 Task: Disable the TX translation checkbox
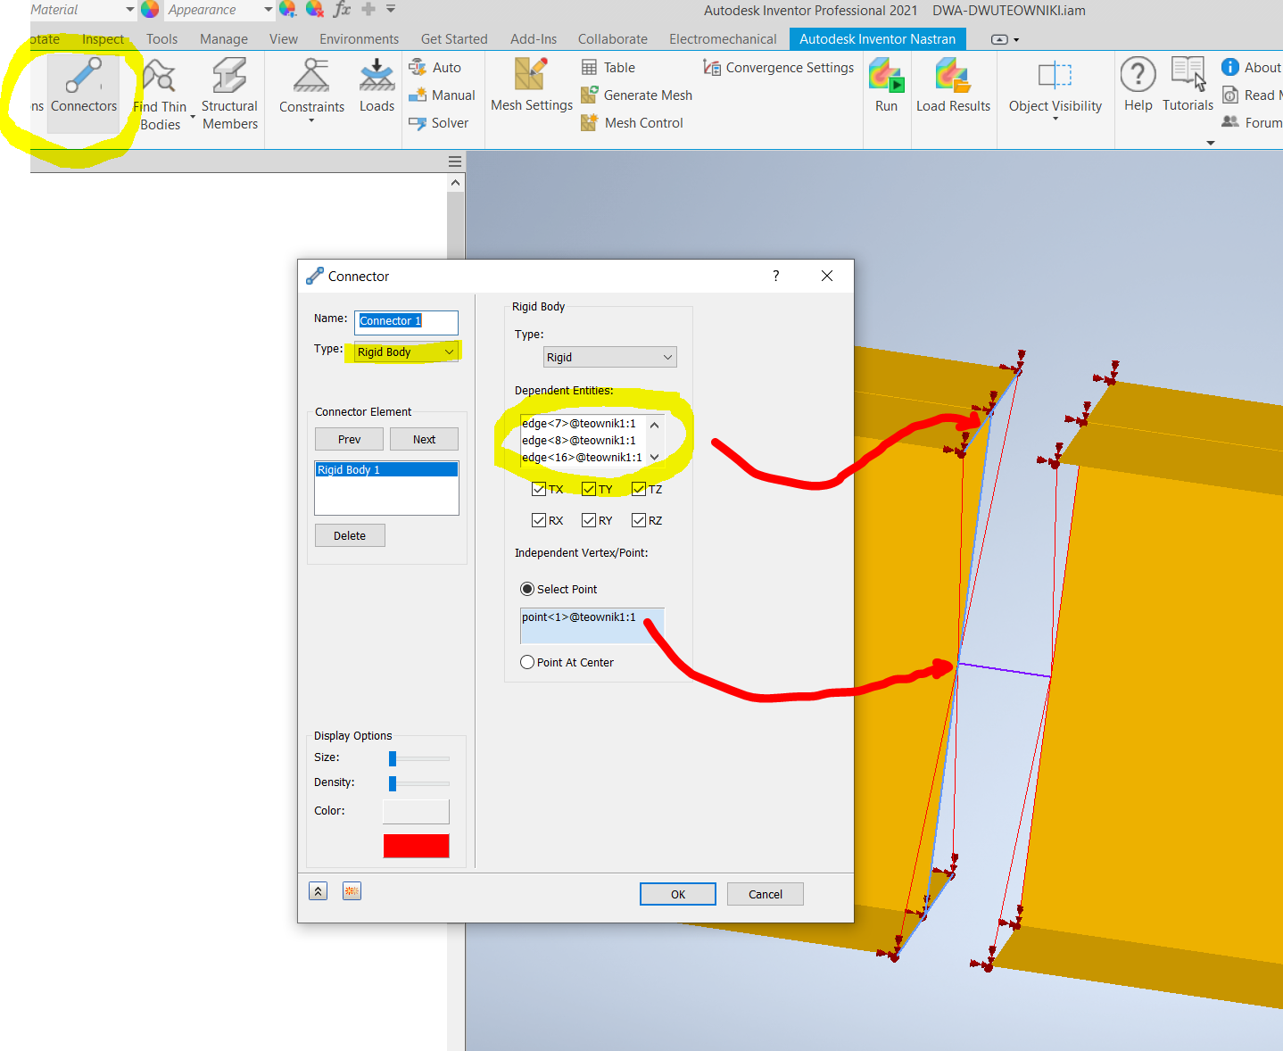pos(539,488)
